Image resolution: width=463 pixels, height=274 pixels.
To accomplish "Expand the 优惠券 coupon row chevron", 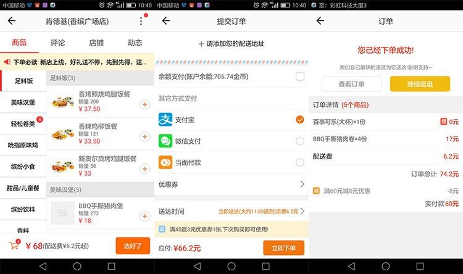I will [302, 185].
